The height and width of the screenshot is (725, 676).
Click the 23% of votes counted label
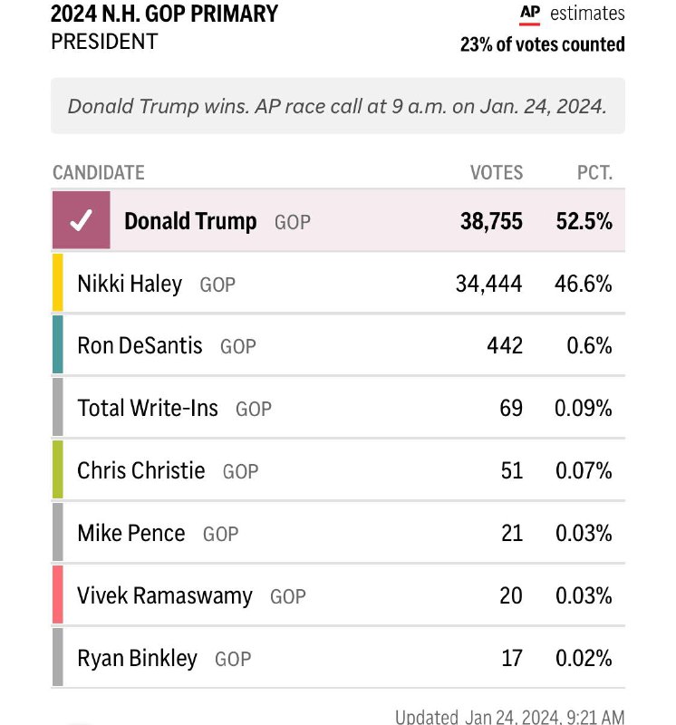(542, 44)
